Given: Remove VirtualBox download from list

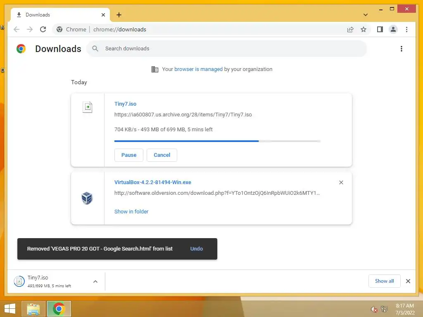Looking at the screenshot, I should tap(341, 182).
